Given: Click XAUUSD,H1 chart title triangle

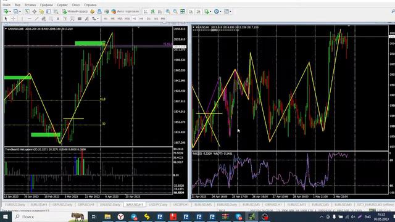Looking at the screenshot, I should point(193,27).
